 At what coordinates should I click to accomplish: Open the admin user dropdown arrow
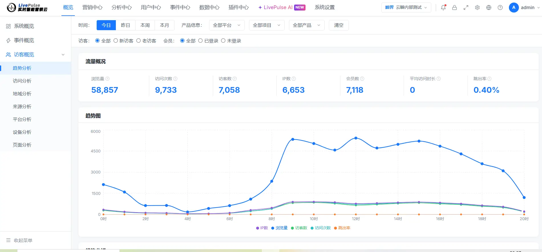(x=538, y=8)
